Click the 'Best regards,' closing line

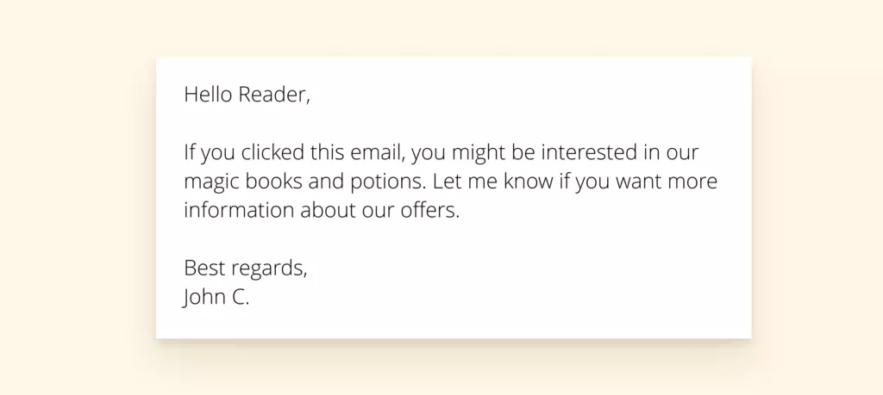[x=246, y=268]
